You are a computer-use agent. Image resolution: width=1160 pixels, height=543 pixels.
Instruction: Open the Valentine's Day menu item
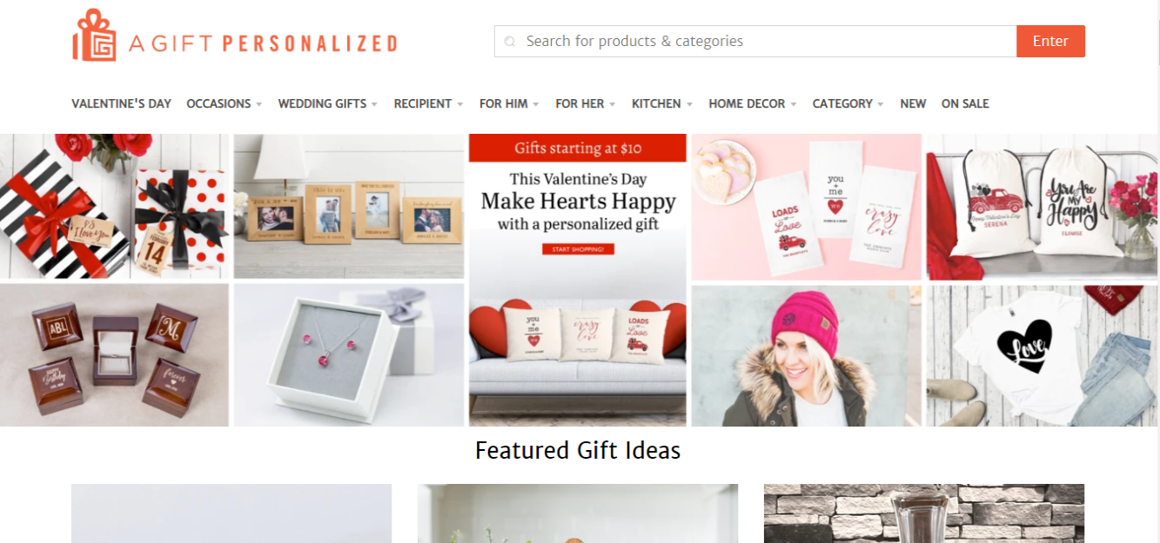(x=122, y=103)
